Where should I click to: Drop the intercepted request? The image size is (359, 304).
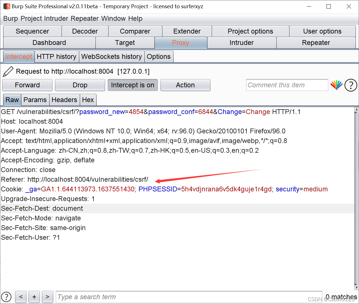80,85
